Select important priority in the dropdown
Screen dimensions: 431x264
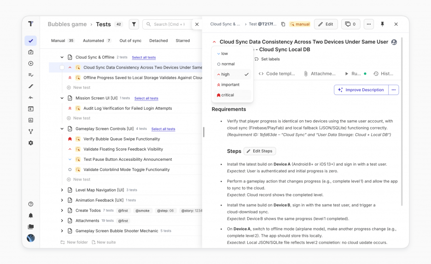[232, 85]
